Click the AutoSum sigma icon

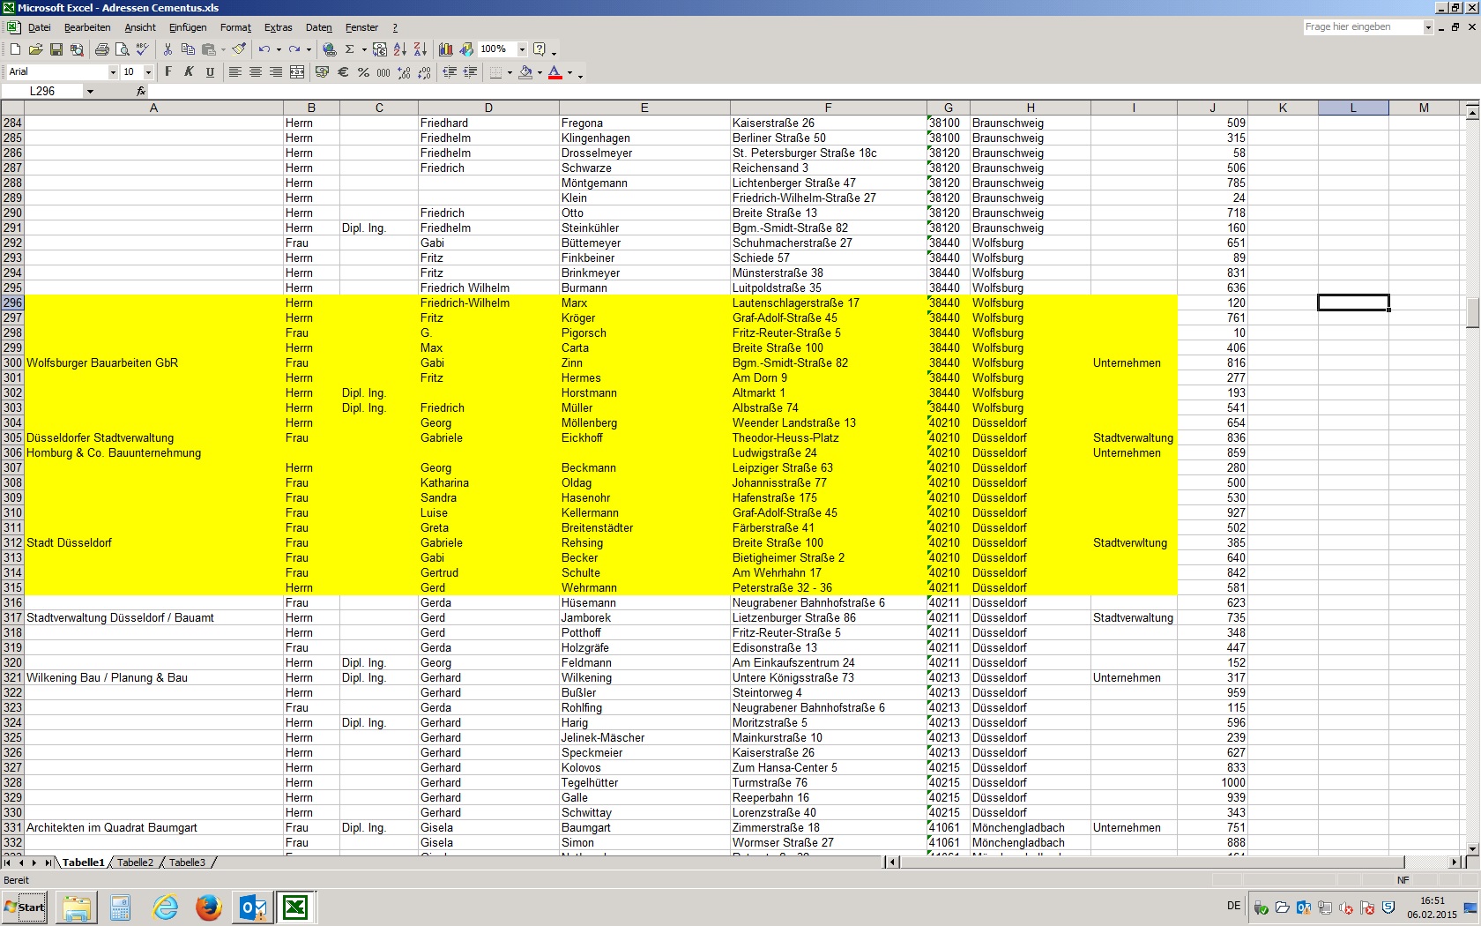350,49
